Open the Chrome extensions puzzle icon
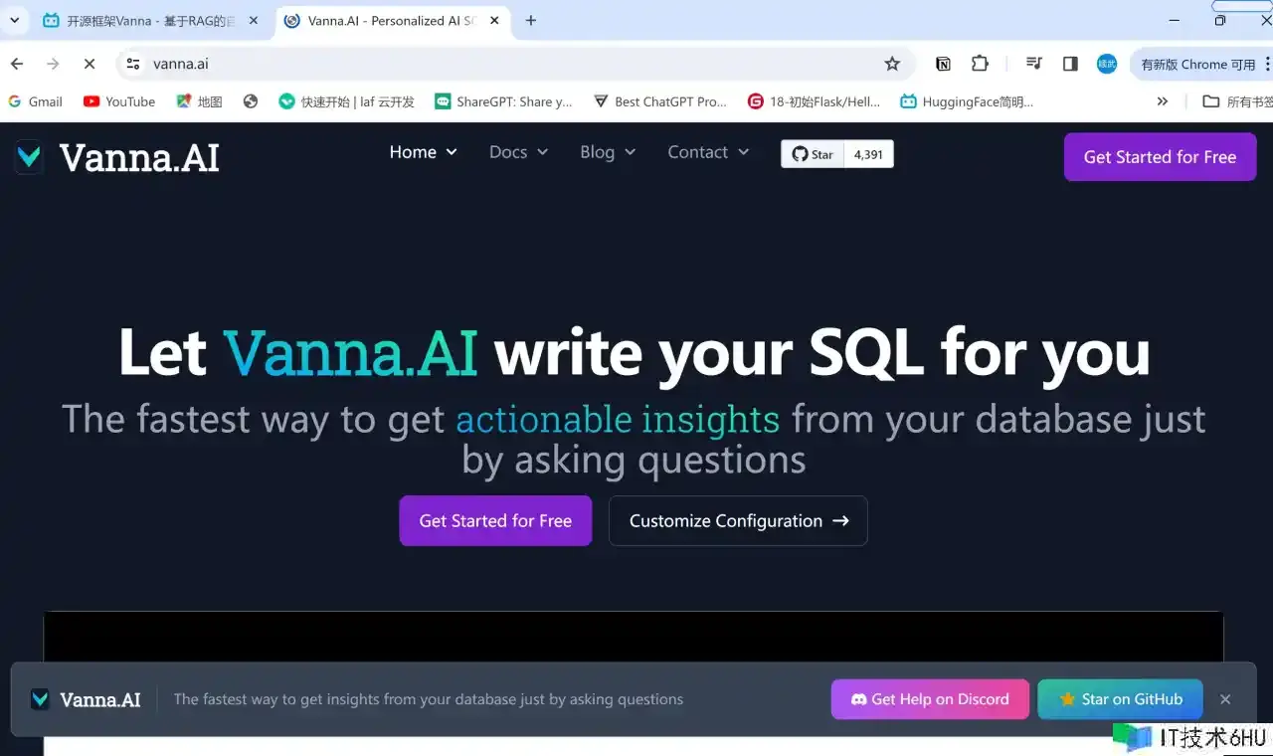The image size is (1273, 756). [x=980, y=64]
